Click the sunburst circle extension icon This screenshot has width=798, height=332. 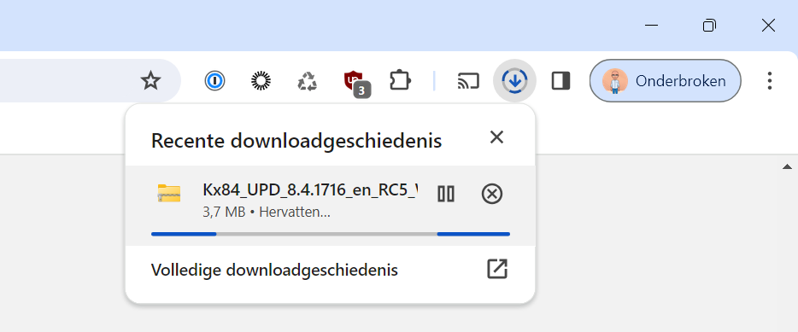click(x=261, y=81)
